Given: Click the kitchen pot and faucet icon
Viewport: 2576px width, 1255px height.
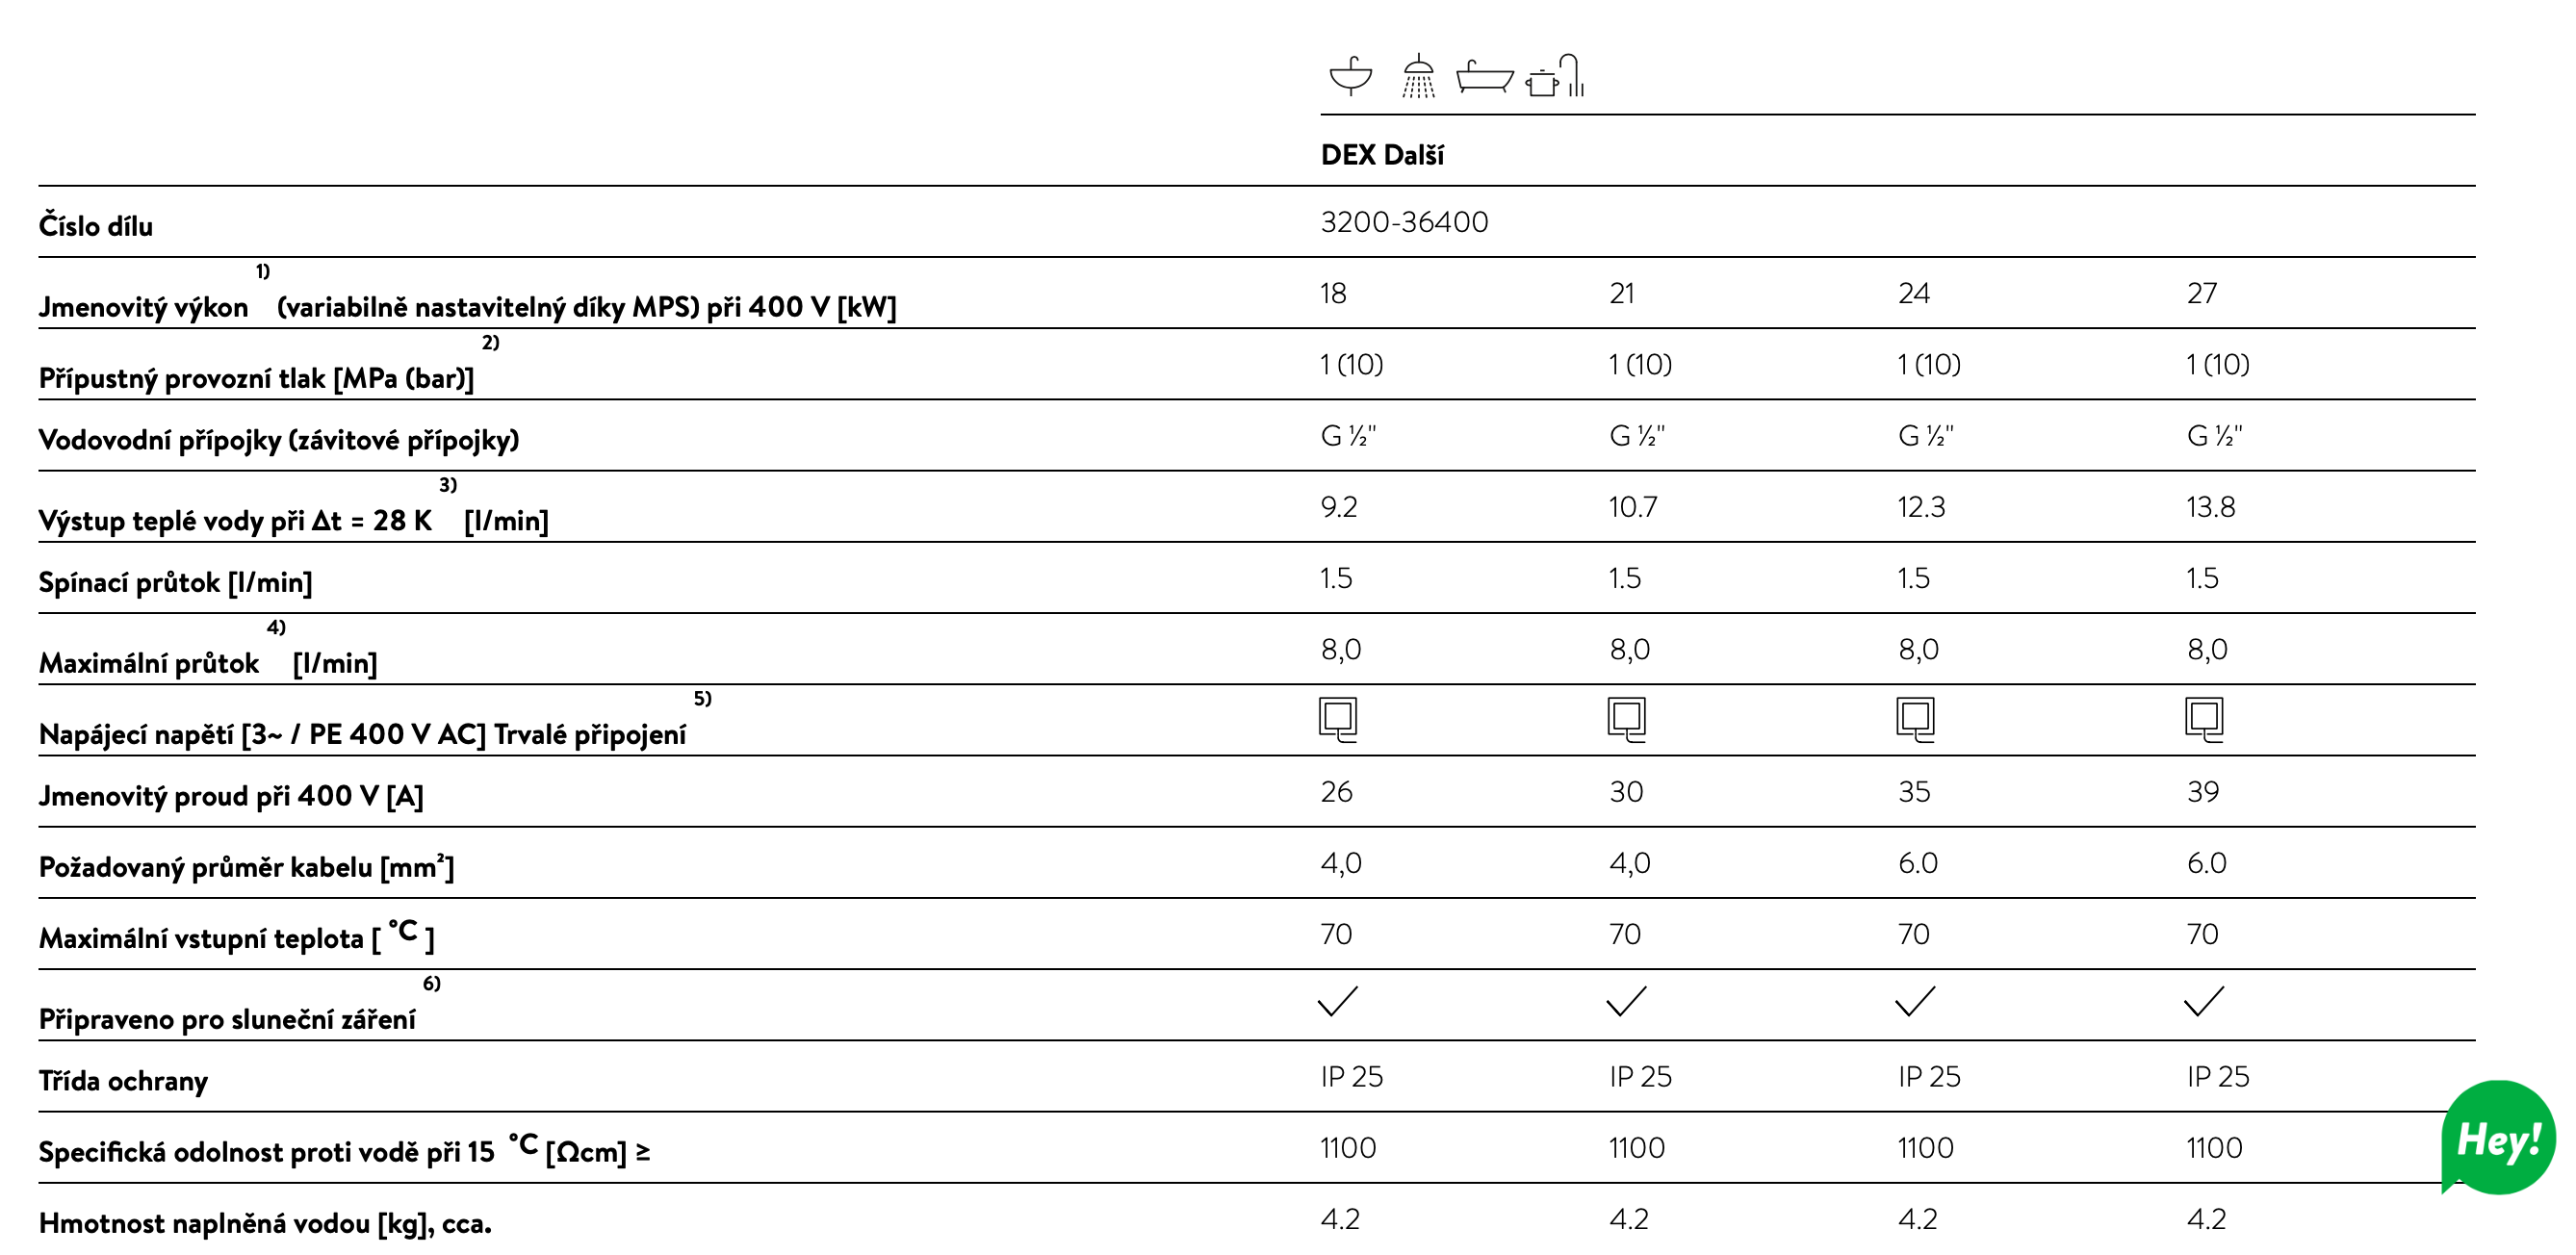Looking at the screenshot, I should pyautogui.click(x=1555, y=76).
